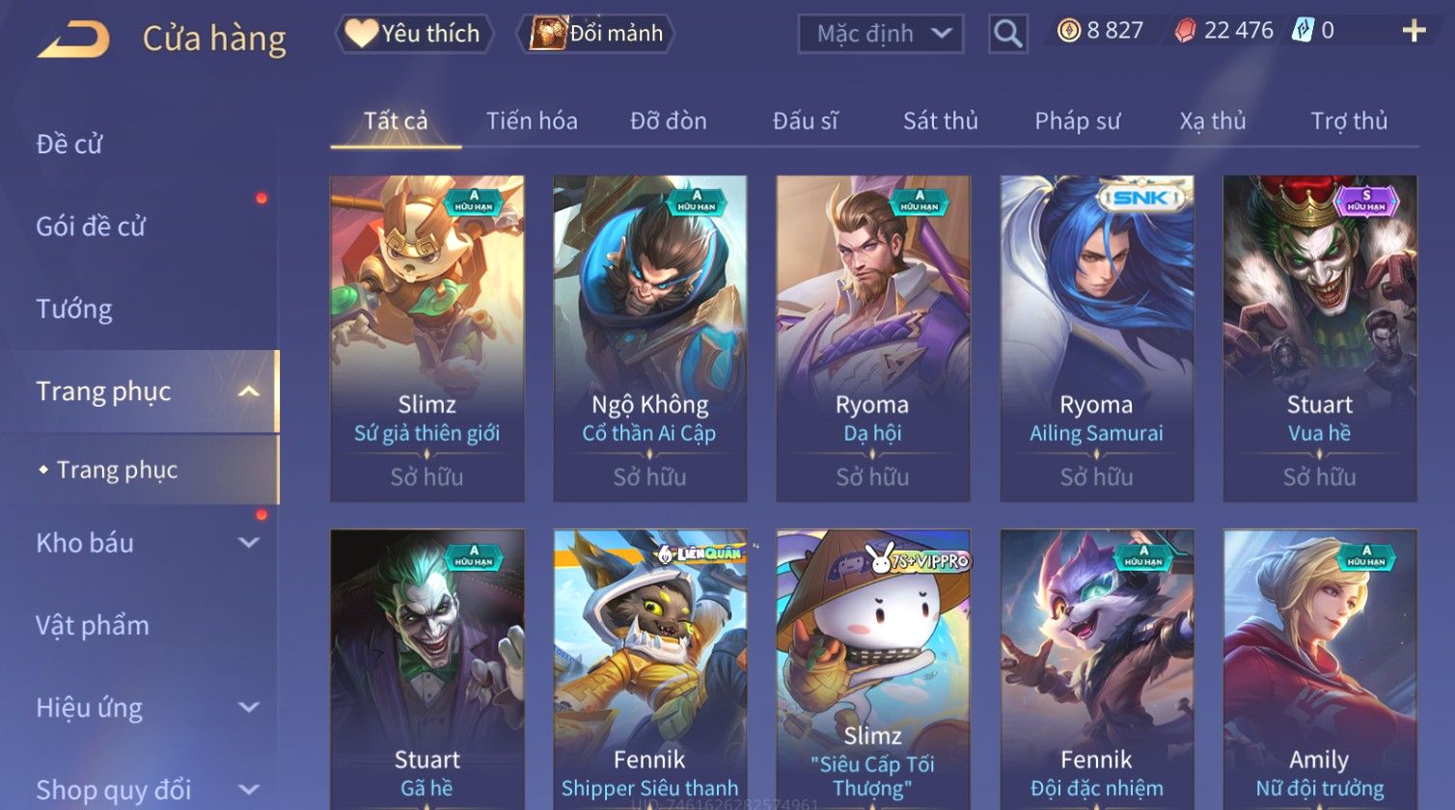The width and height of the screenshot is (1455, 810).
Task: Open Đổi mảnh fragment exchange
Action: tap(595, 34)
